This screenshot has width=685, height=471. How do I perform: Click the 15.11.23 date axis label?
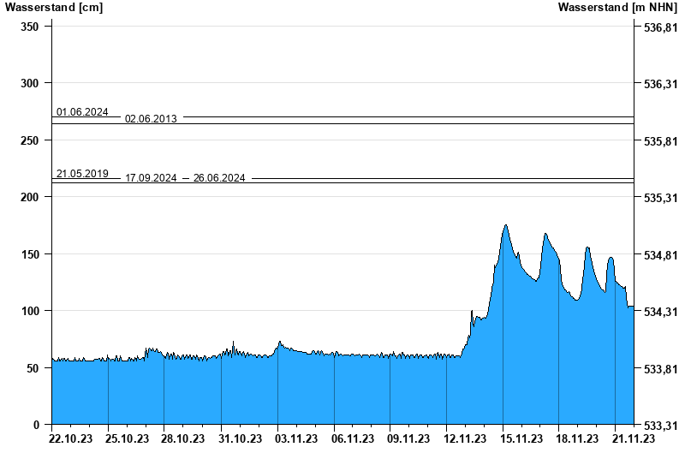(521, 438)
